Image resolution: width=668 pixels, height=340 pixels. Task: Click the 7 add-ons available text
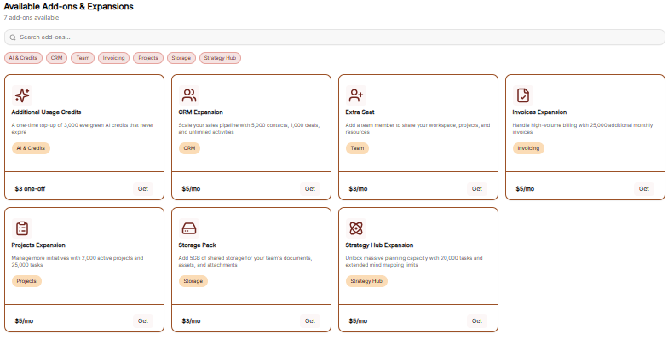point(32,18)
